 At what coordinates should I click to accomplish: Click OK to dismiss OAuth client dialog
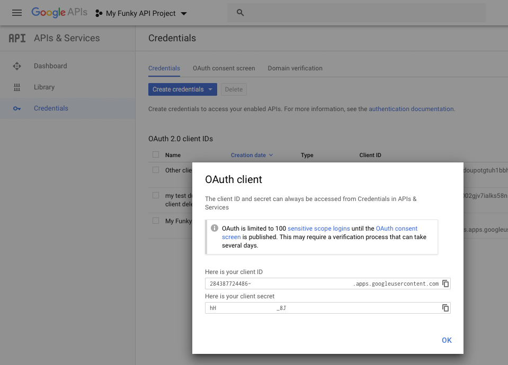coord(447,340)
